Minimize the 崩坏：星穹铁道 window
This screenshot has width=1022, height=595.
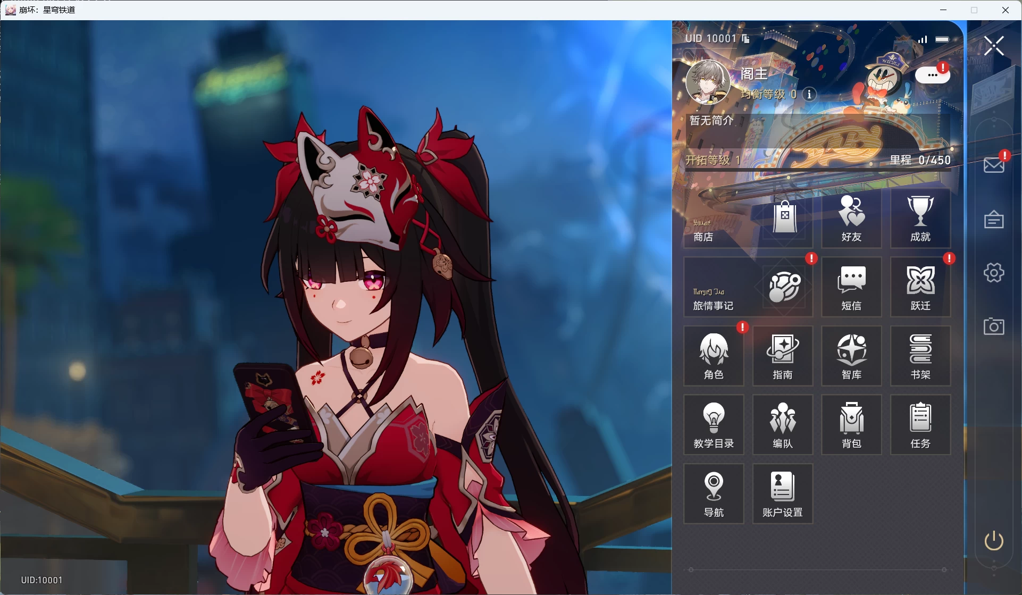[x=943, y=10]
